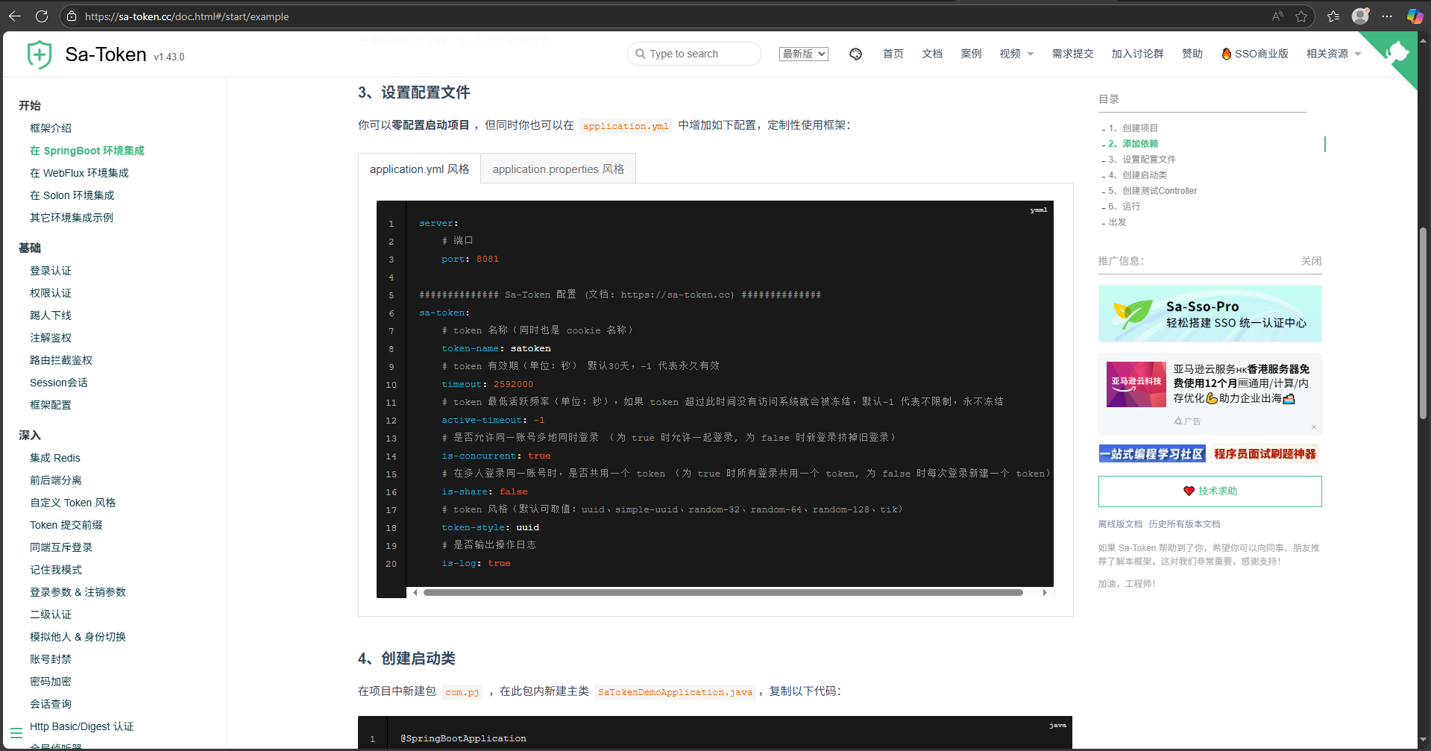Expand the 相关资源 dropdown menu

pyautogui.click(x=1333, y=54)
